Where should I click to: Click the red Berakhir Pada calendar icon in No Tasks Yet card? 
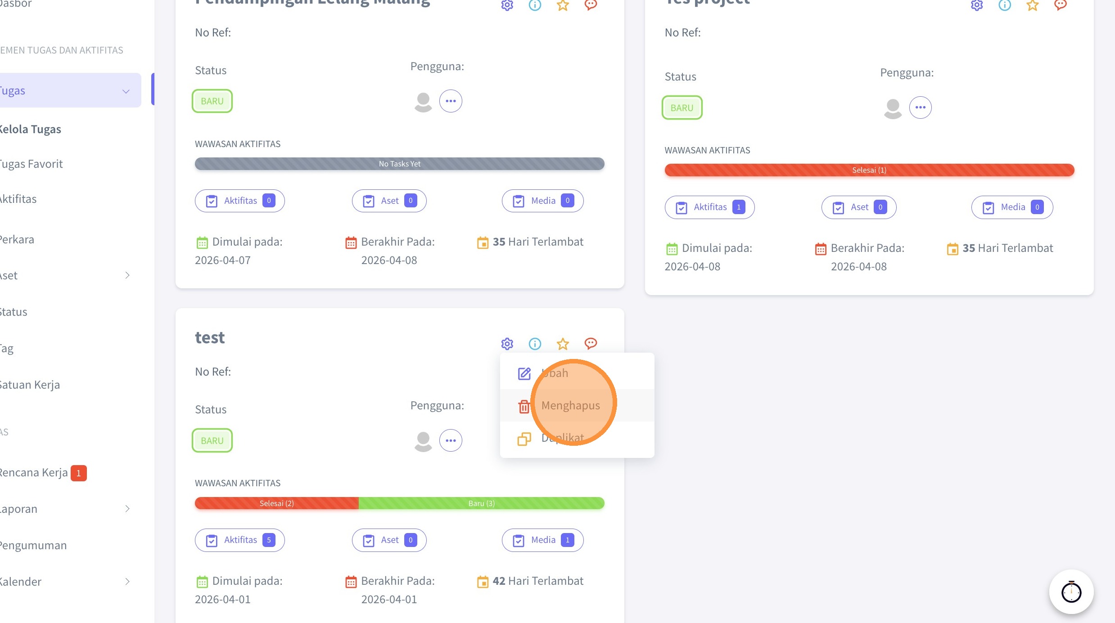(351, 242)
